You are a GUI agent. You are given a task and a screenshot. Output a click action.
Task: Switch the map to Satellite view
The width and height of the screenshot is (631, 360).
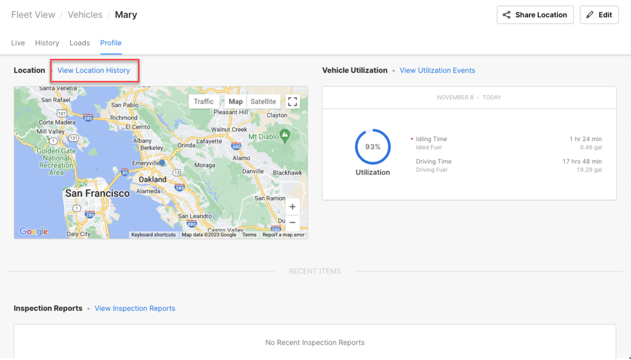point(264,101)
